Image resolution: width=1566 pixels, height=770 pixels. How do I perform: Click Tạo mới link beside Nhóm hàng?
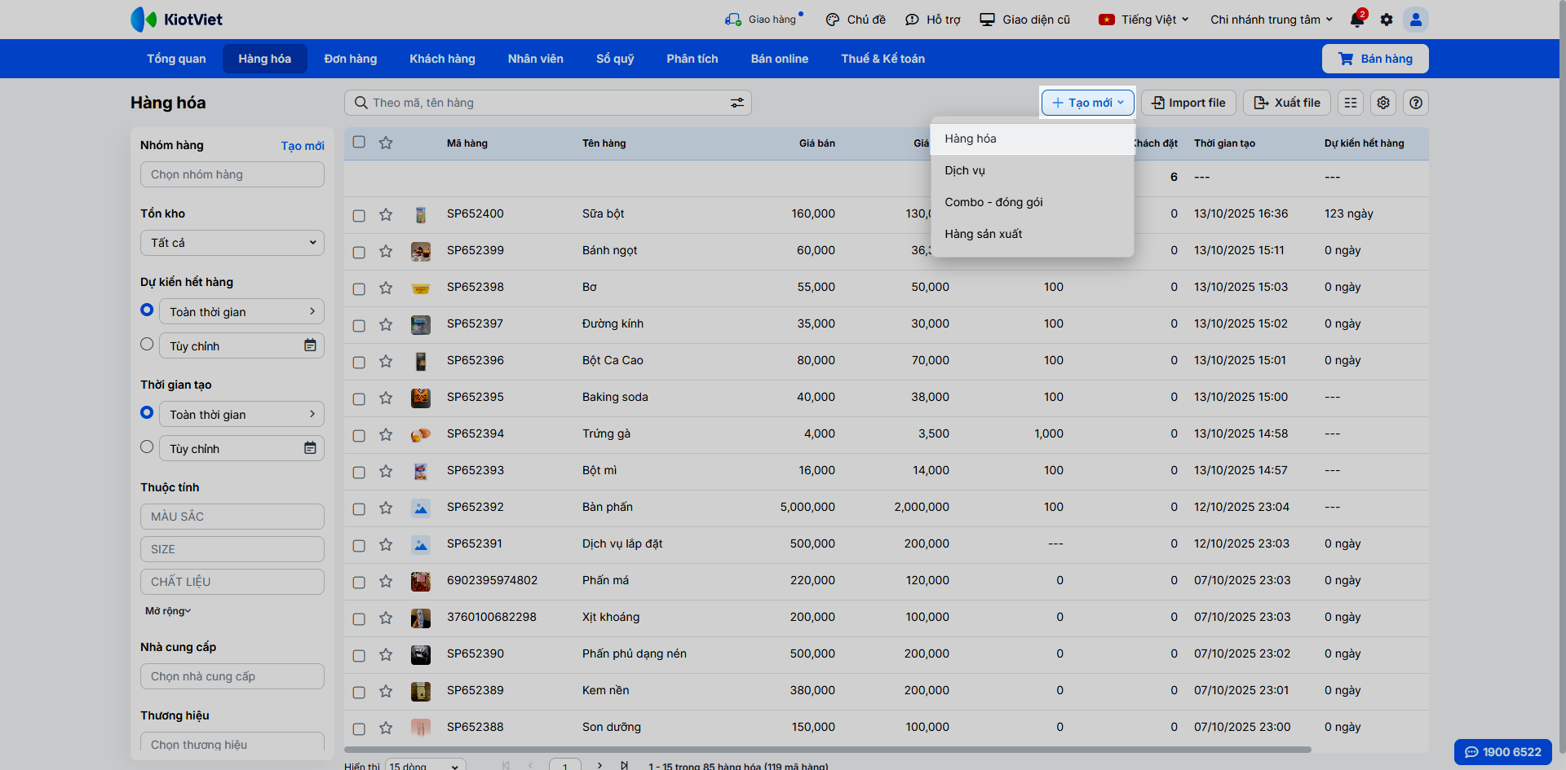[303, 146]
